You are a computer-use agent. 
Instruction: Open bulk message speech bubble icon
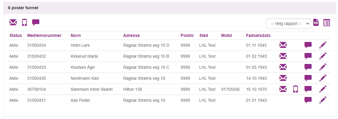tap(36, 22)
